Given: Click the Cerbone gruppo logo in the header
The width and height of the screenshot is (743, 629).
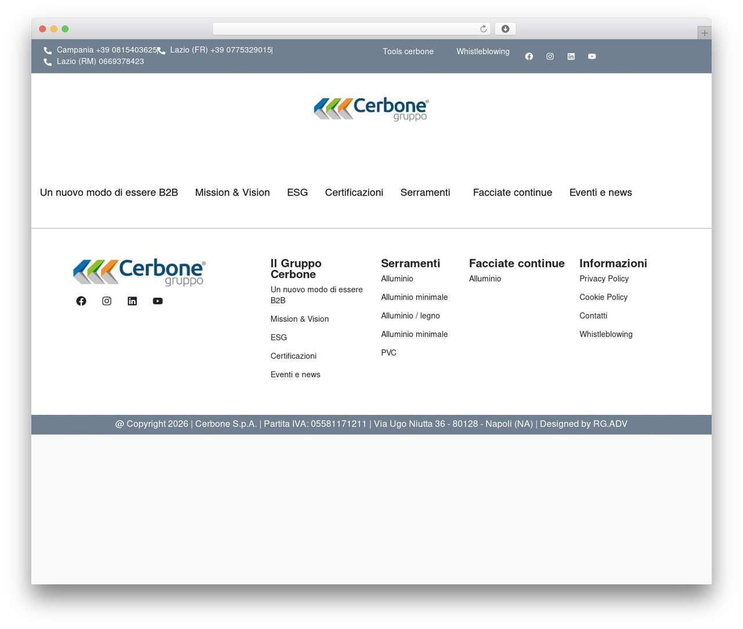Looking at the screenshot, I should pyautogui.click(x=371, y=109).
